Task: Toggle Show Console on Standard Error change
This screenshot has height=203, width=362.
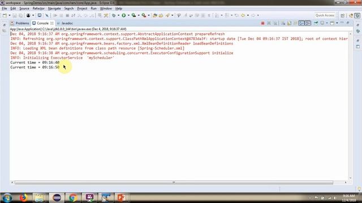Action: click(x=308, y=23)
